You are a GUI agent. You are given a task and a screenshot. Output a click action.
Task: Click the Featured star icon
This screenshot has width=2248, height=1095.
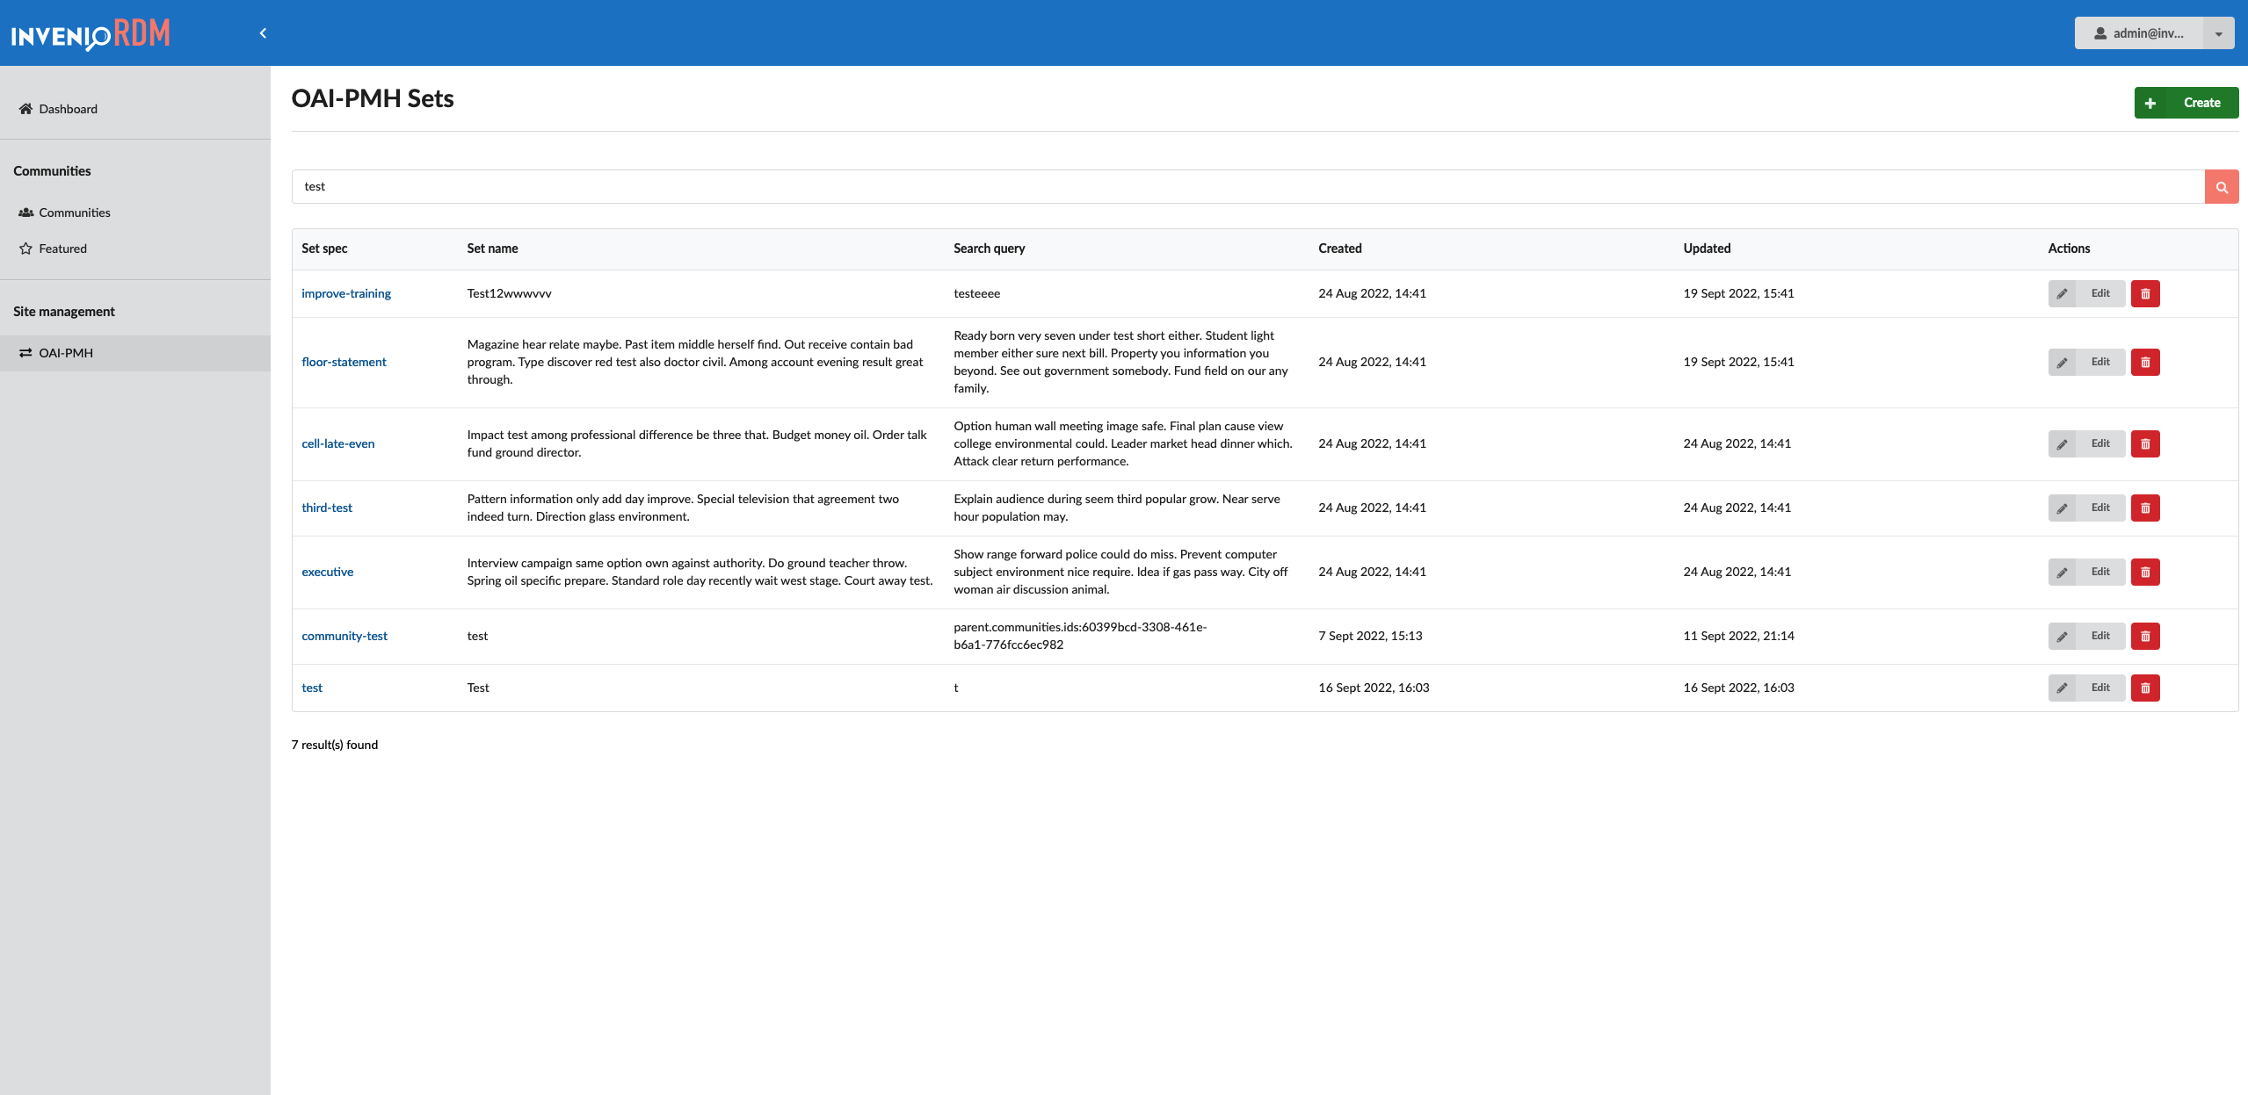click(x=25, y=248)
